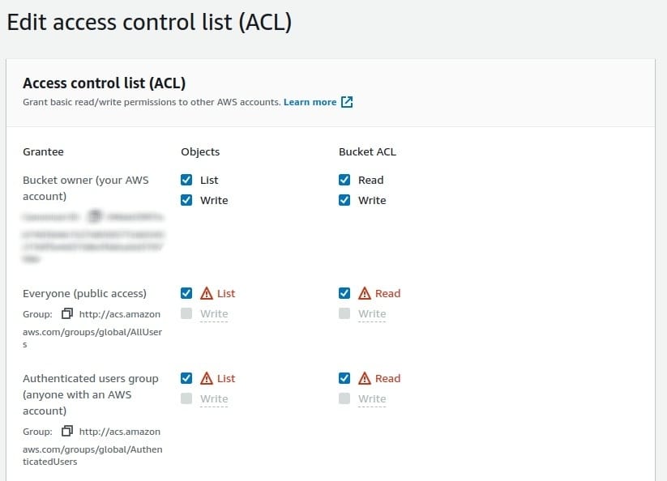The image size is (667, 481).
Task: Toggle Bucket owner Bucket ACL Write checkbox
Action: click(345, 200)
